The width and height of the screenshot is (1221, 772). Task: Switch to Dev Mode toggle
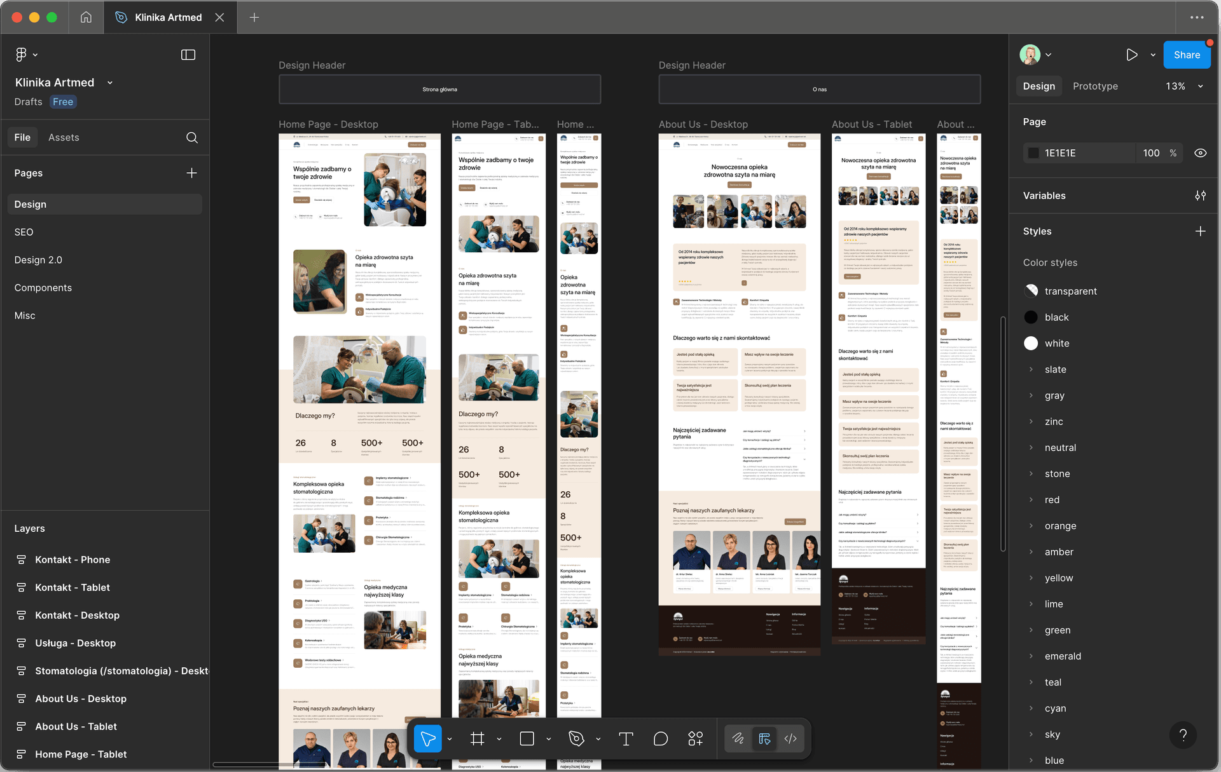(790, 738)
